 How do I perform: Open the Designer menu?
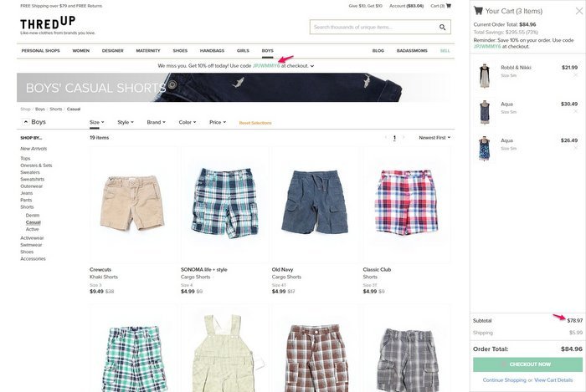click(x=112, y=51)
